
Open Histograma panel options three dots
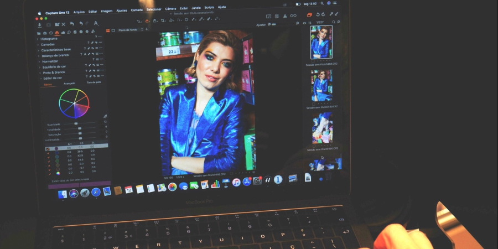pyautogui.click(x=100, y=37)
